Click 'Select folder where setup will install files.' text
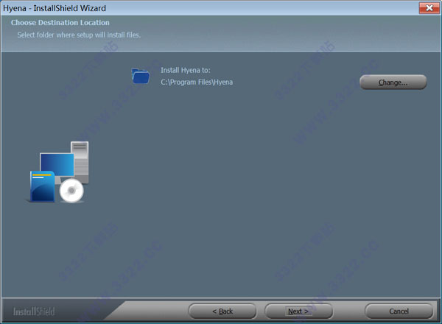 pyautogui.click(x=79, y=35)
